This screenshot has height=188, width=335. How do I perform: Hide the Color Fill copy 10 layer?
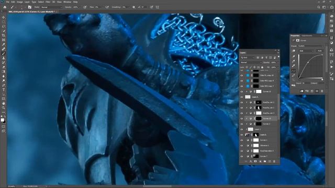click(x=242, y=75)
